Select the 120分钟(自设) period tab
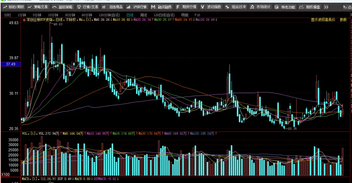352x183 pixels. 109,15
